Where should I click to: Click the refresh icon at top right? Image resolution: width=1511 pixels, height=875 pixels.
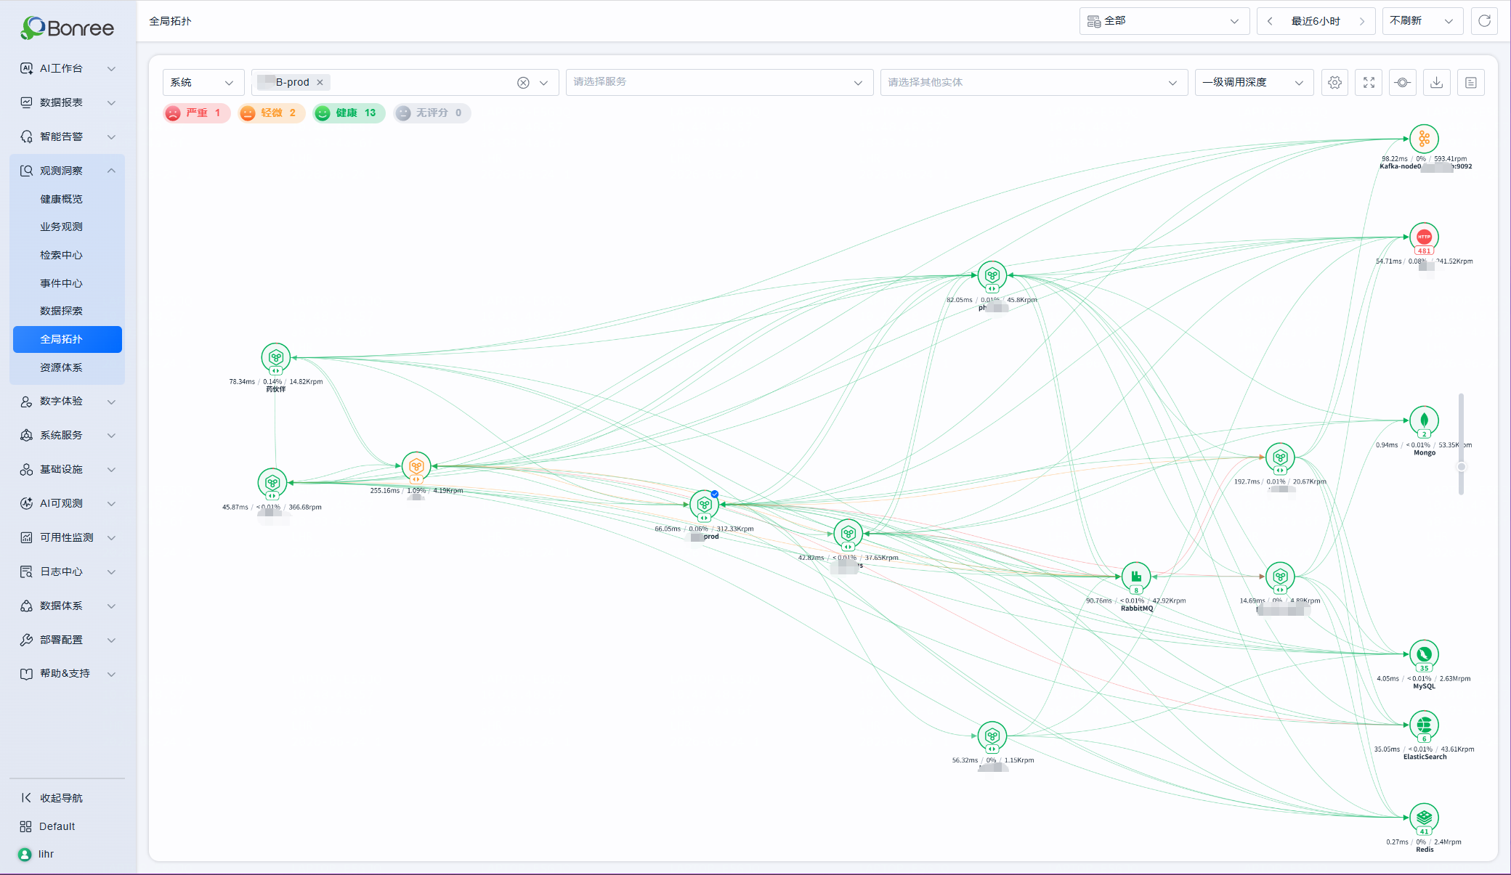point(1484,21)
